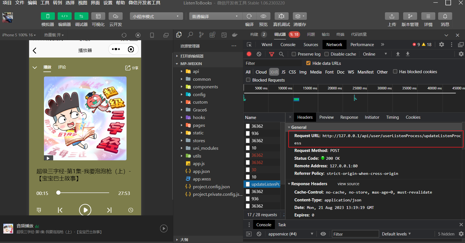The width and height of the screenshot is (465, 243).
Task: Refresh the simulator
Action: pos(124,35)
